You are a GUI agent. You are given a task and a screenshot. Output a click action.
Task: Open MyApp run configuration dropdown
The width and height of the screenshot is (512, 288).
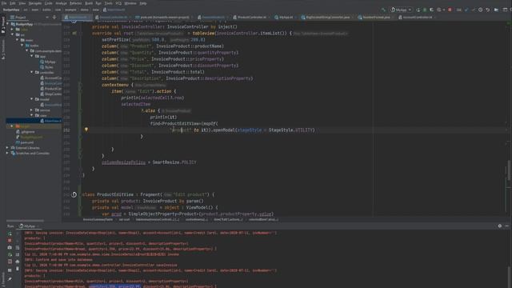401,10
